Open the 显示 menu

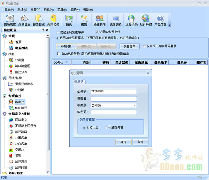pos(75,10)
